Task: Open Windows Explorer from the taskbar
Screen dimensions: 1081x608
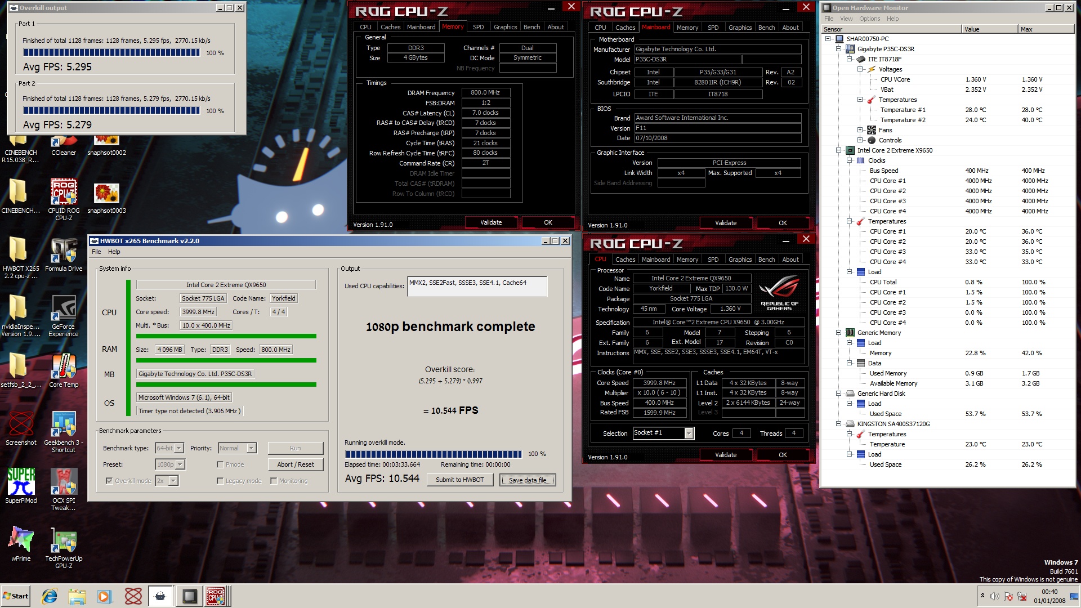Action: coord(77,596)
